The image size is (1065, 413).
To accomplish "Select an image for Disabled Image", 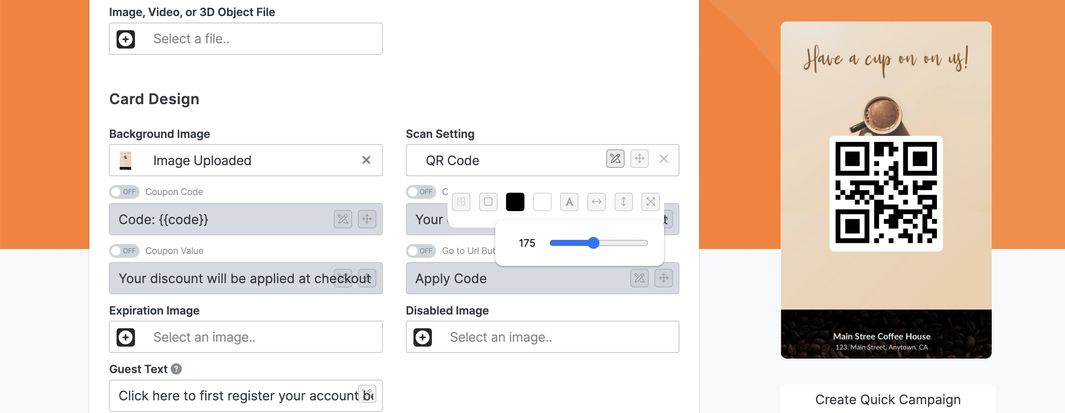I will point(542,337).
